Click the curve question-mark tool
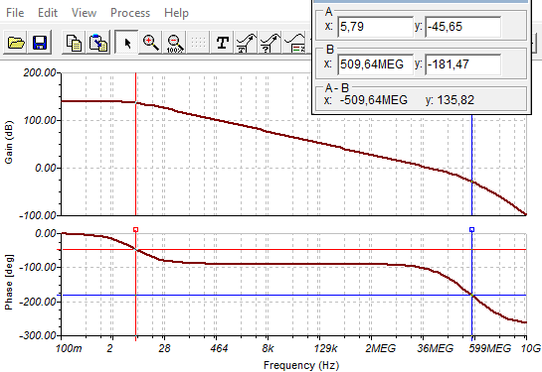Viewport: 542px width, 372px height. pos(270,43)
